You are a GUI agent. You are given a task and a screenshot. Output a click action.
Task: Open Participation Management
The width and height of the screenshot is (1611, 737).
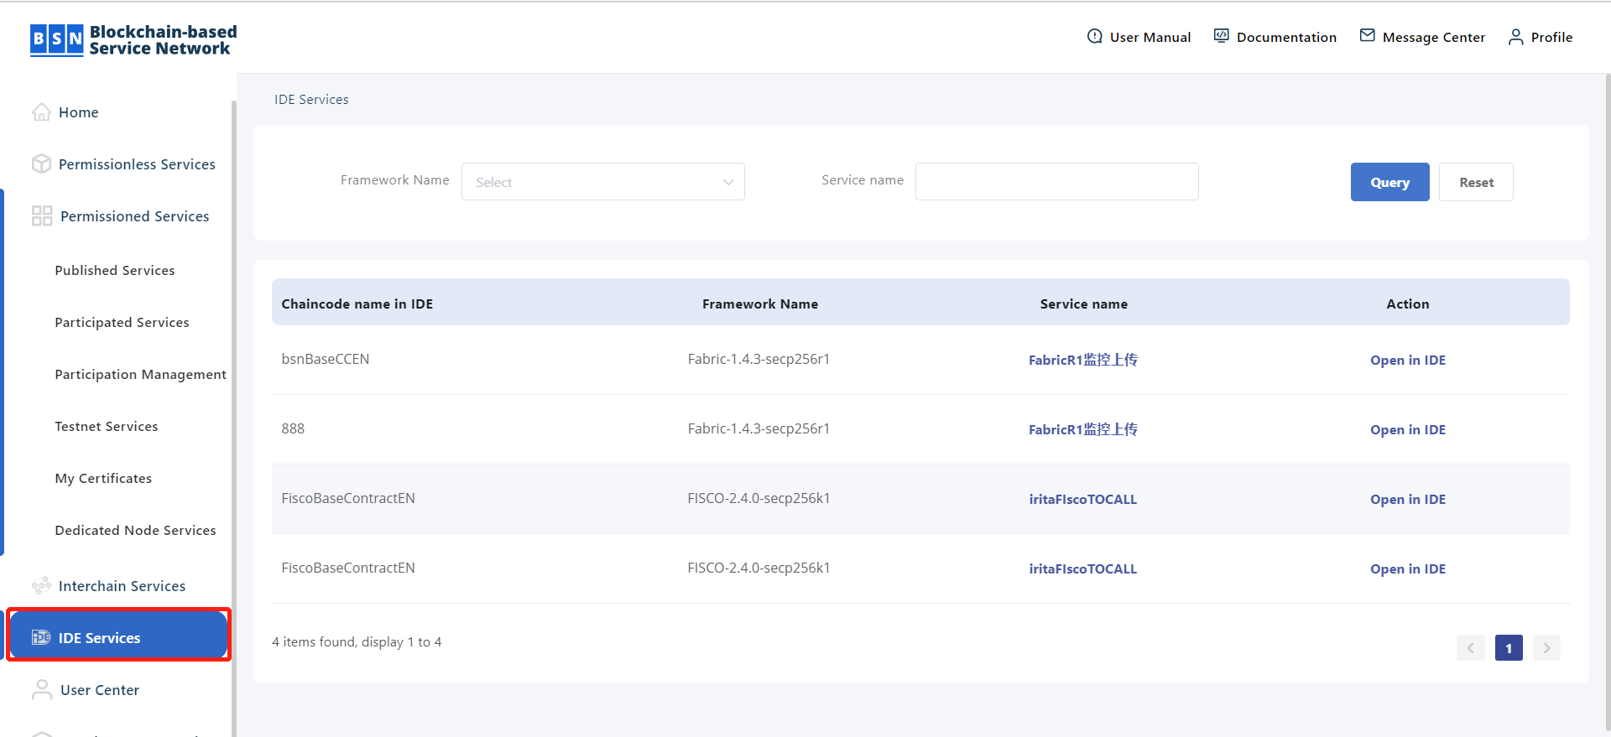(140, 375)
